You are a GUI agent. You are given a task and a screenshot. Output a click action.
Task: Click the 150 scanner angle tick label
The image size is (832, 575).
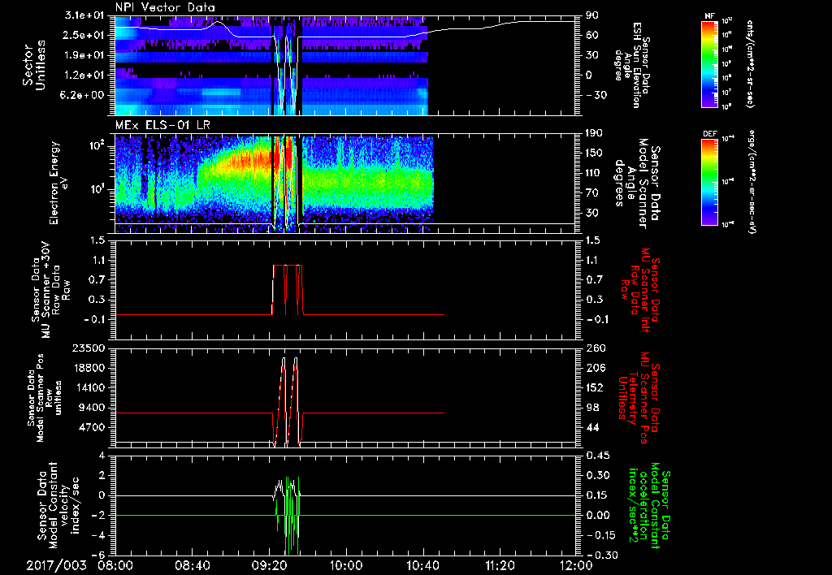594,153
